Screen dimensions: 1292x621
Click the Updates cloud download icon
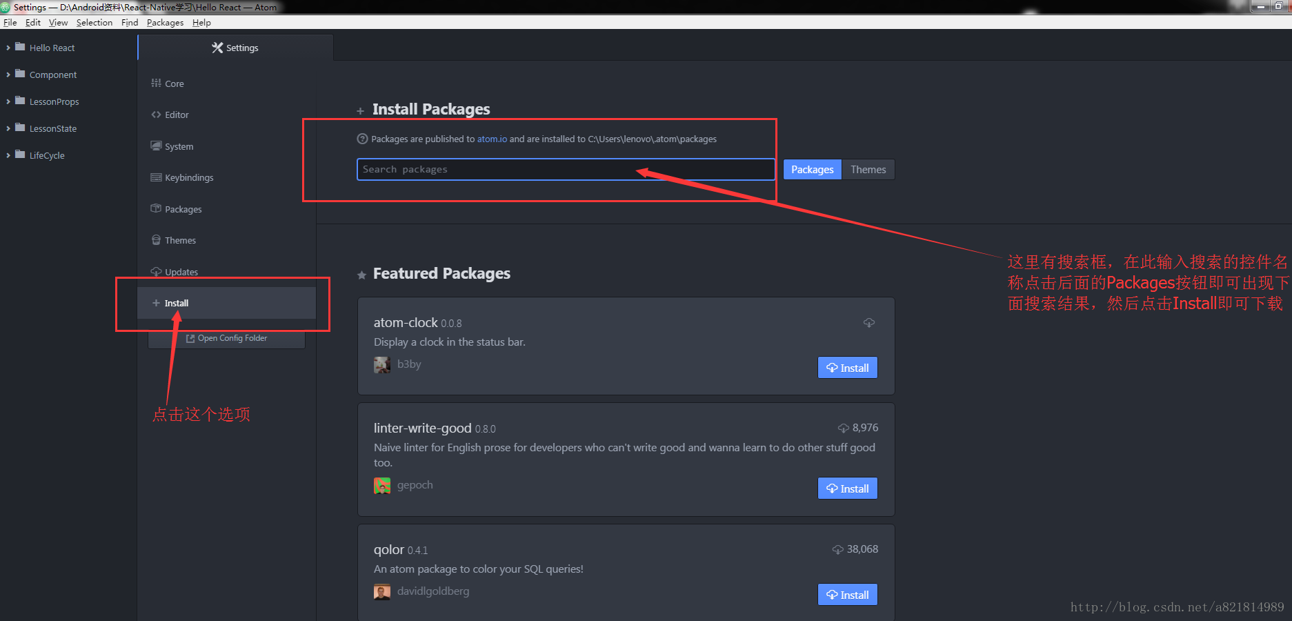(156, 272)
